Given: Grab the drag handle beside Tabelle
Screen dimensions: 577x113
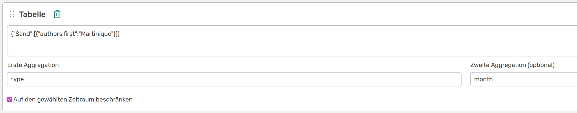Looking at the screenshot, I should point(12,14).
